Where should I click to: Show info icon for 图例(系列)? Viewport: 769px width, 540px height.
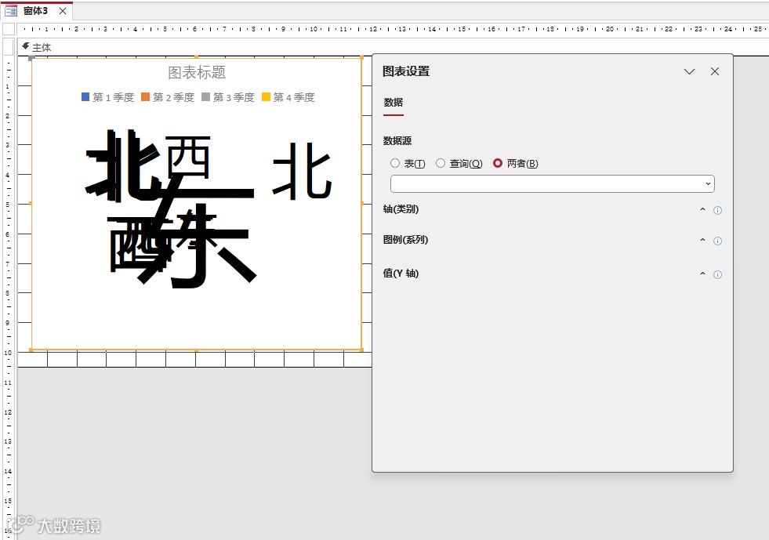(x=717, y=241)
